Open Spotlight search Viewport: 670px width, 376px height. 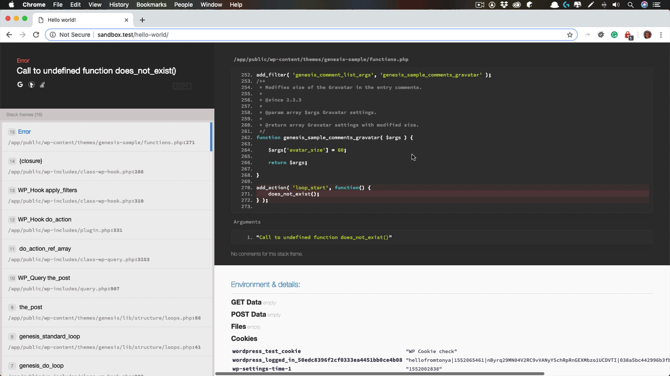pyautogui.click(x=630, y=5)
